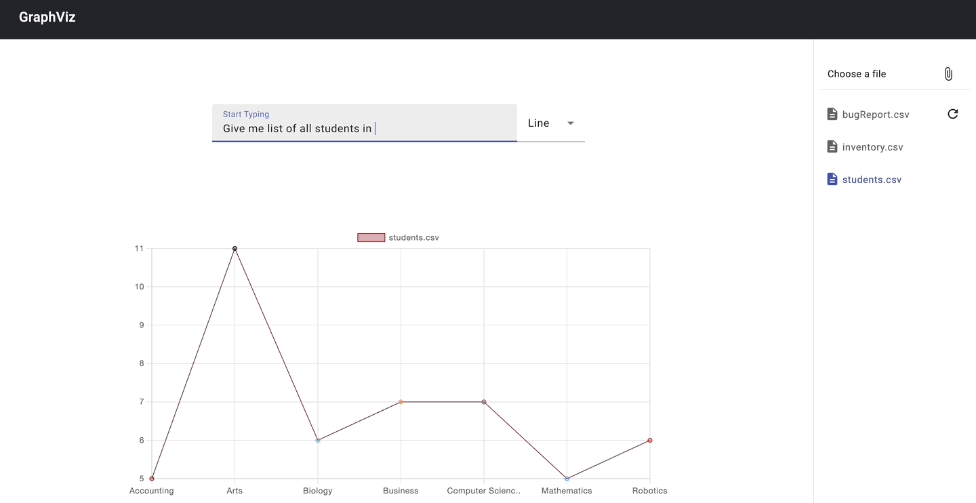Click the Computer Scienc.. x-axis label
Screen dimensions: 976x503
tap(484, 491)
